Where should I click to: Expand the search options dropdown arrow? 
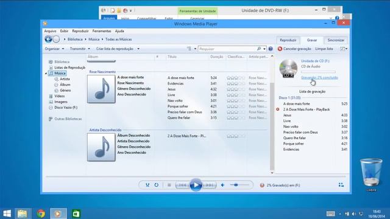coord(264,49)
